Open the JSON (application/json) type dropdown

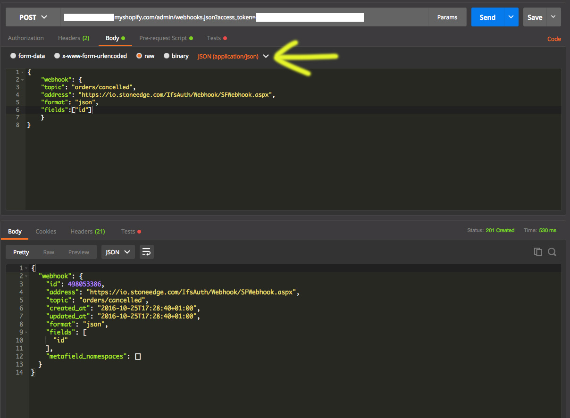233,56
